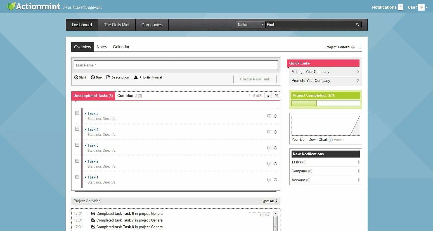
Task: Expand Tasks notifications chevron
Action: click(x=358, y=162)
